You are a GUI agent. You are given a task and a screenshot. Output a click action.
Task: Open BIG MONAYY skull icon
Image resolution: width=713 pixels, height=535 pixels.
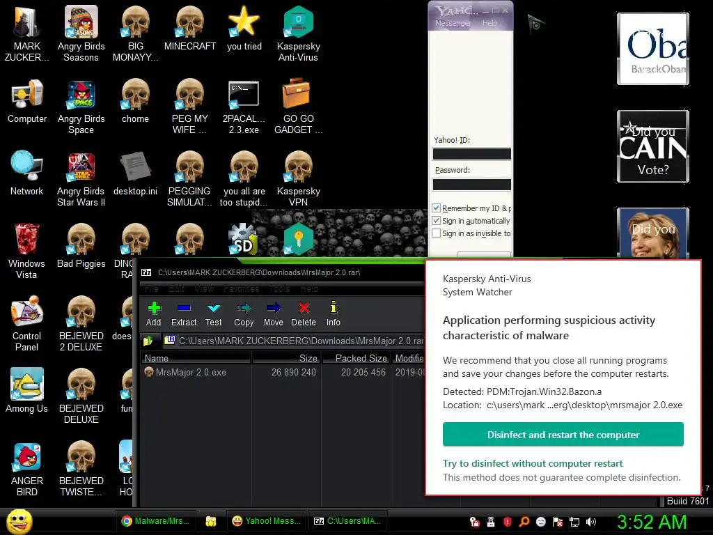point(136,33)
